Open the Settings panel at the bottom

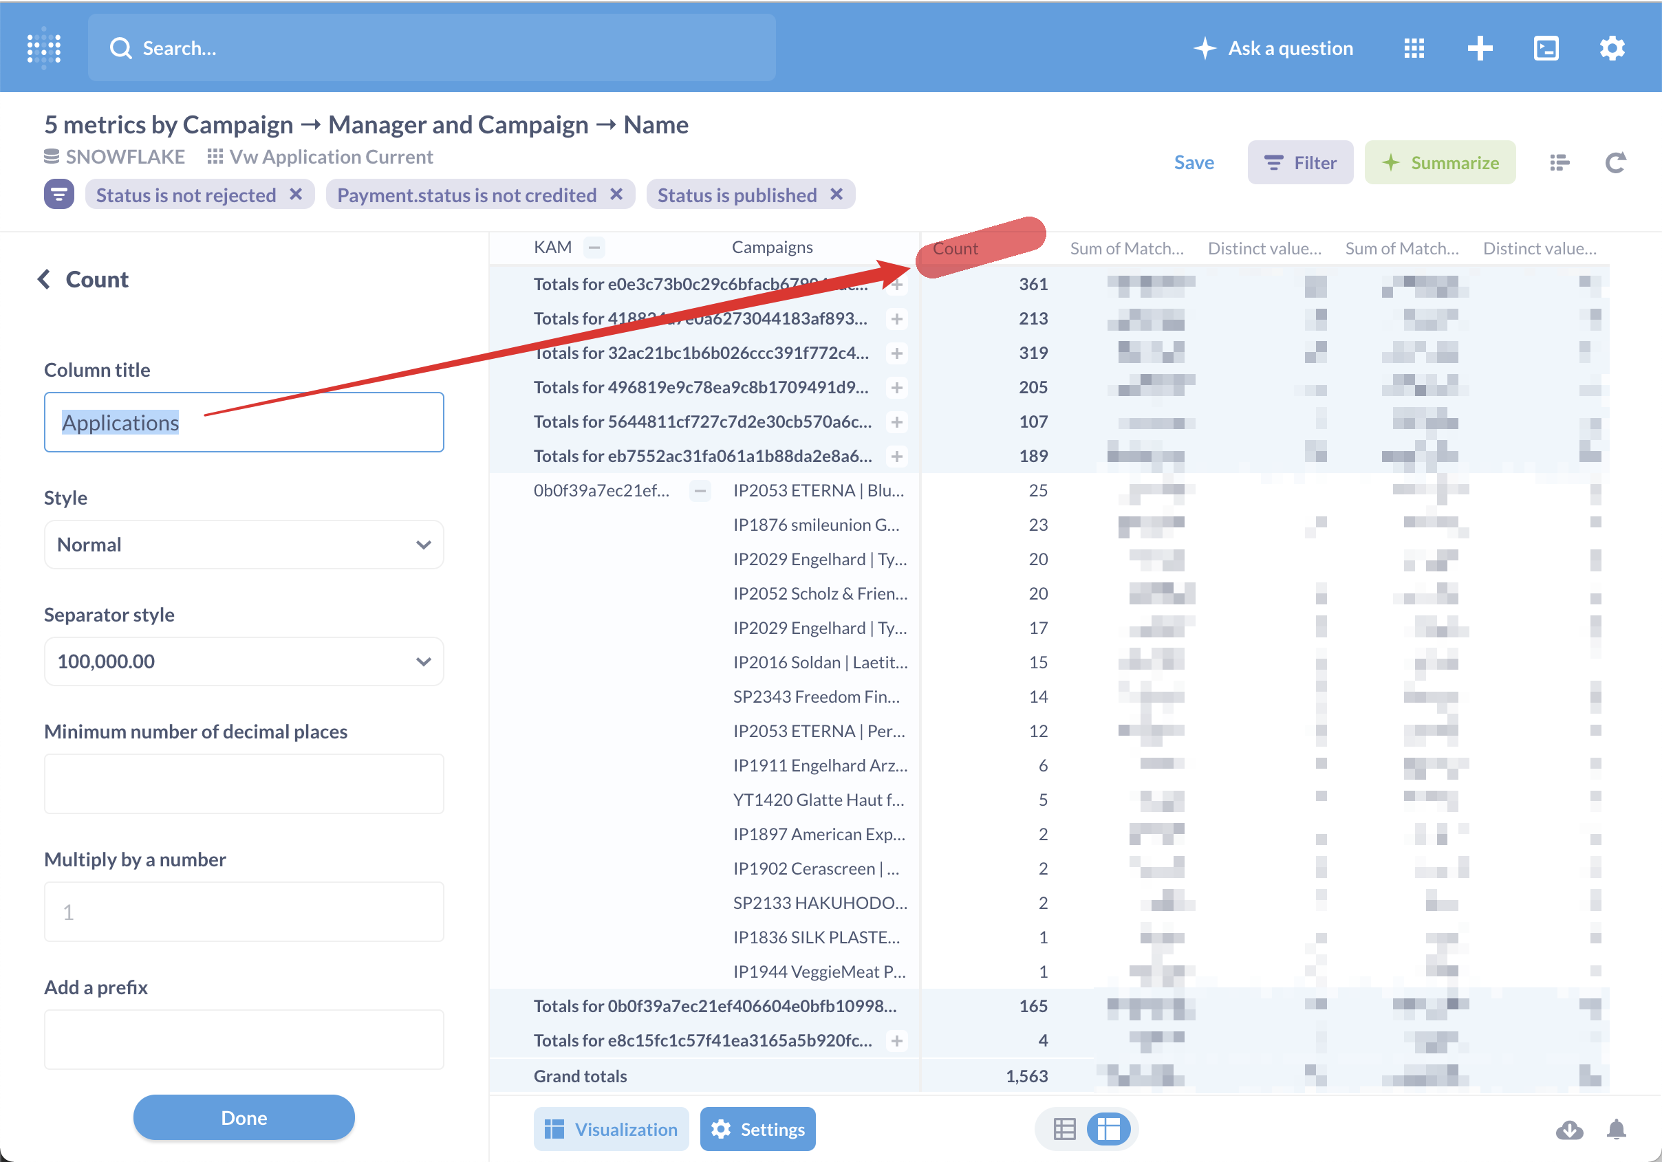tap(757, 1129)
